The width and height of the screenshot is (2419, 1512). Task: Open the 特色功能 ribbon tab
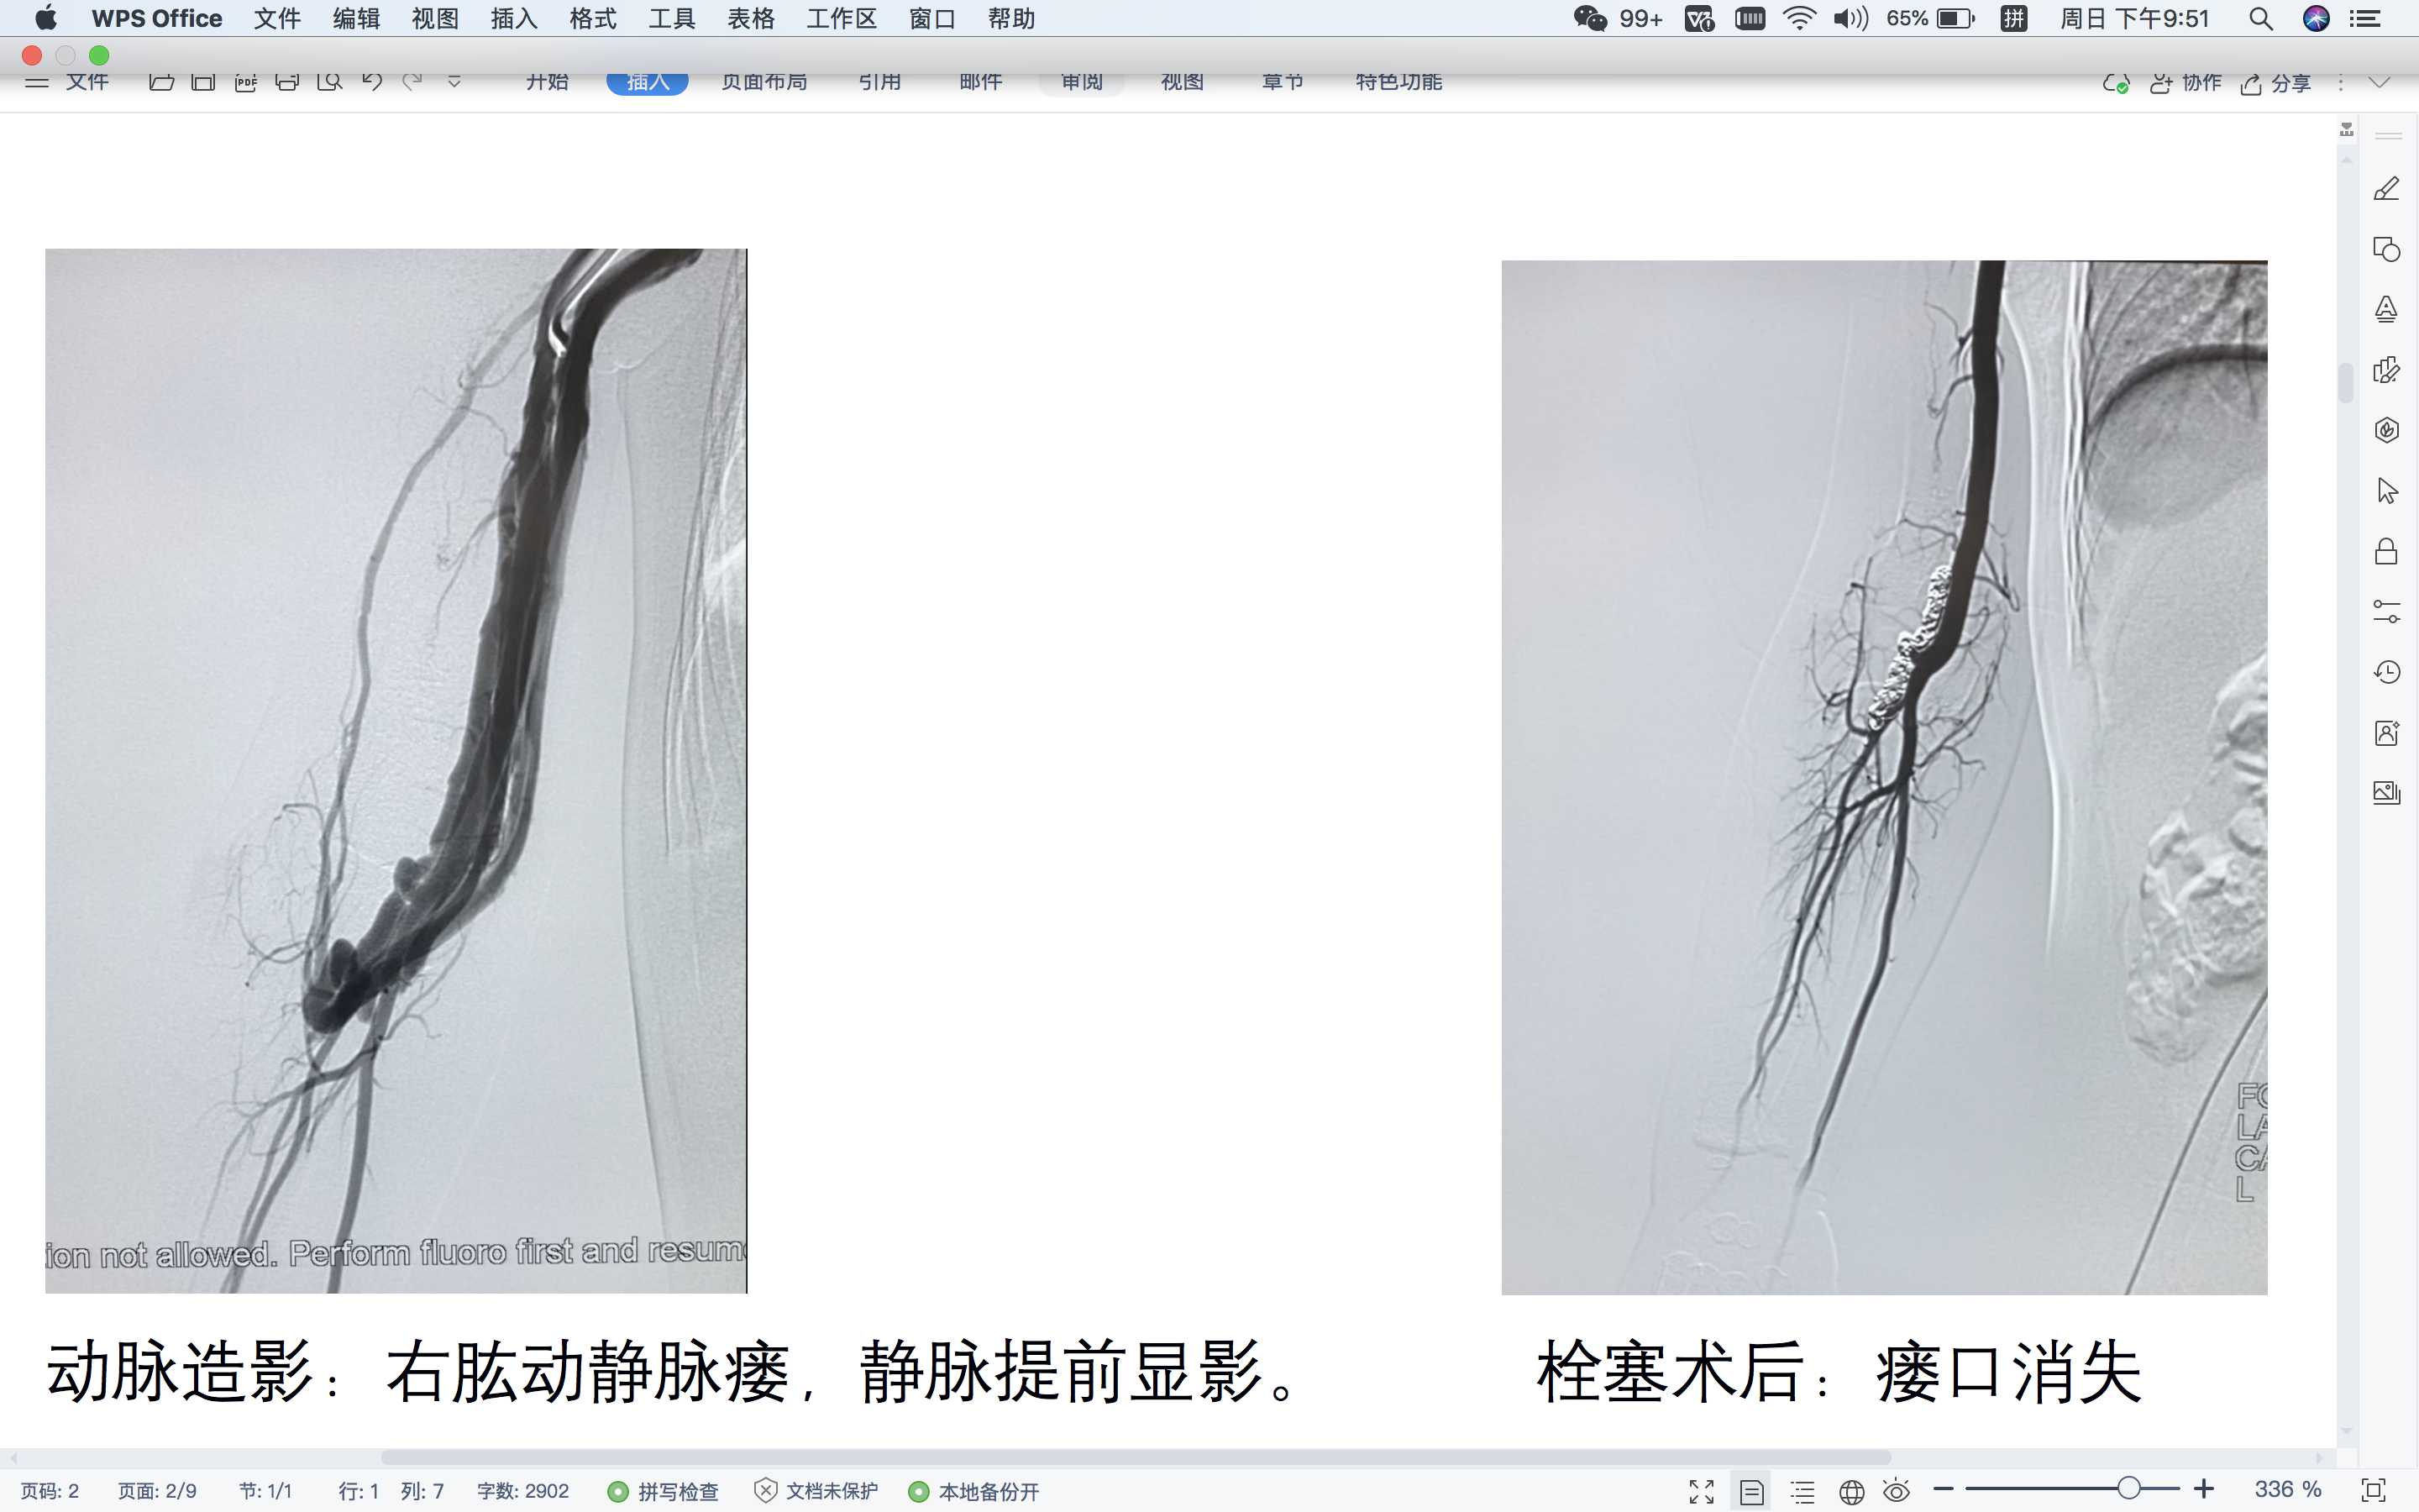tap(1398, 82)
